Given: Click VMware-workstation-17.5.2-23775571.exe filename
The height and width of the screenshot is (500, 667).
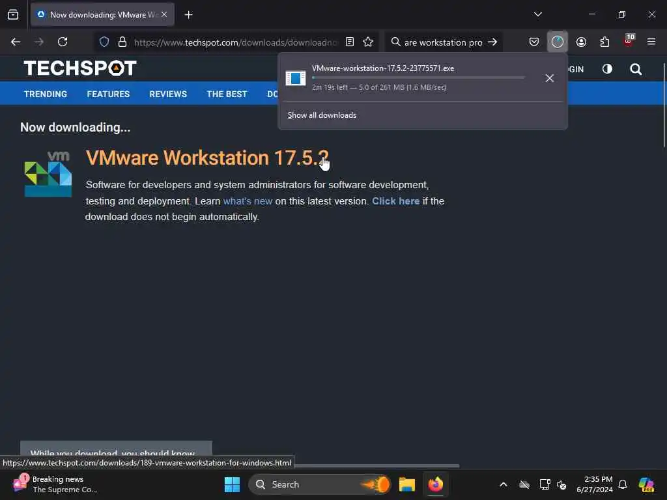Looking at the screenshot, I should click(x=383, y=68).
